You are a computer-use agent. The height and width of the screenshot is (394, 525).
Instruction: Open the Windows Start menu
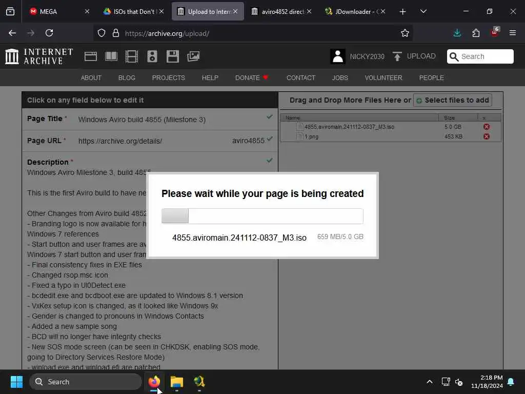pos(16,382)
